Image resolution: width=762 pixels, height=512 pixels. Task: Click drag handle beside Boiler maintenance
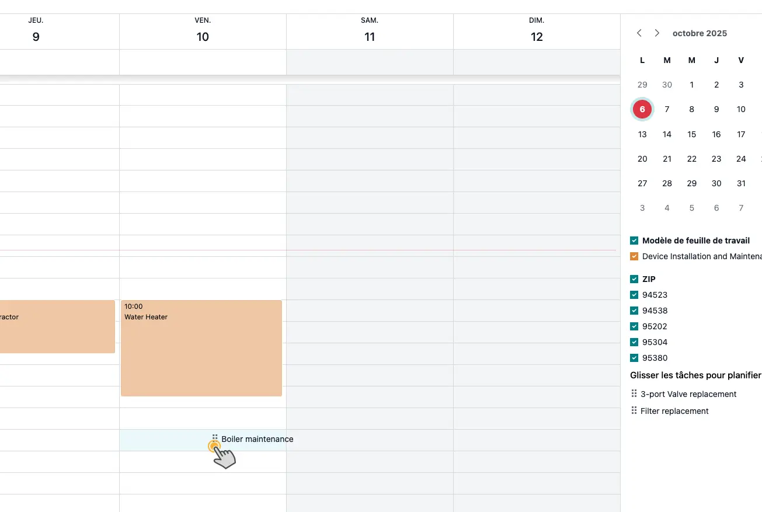click(x=215, y=438)
